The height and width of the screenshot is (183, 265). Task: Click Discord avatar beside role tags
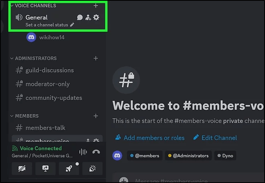pyautogui.click(x=117, y=155)
